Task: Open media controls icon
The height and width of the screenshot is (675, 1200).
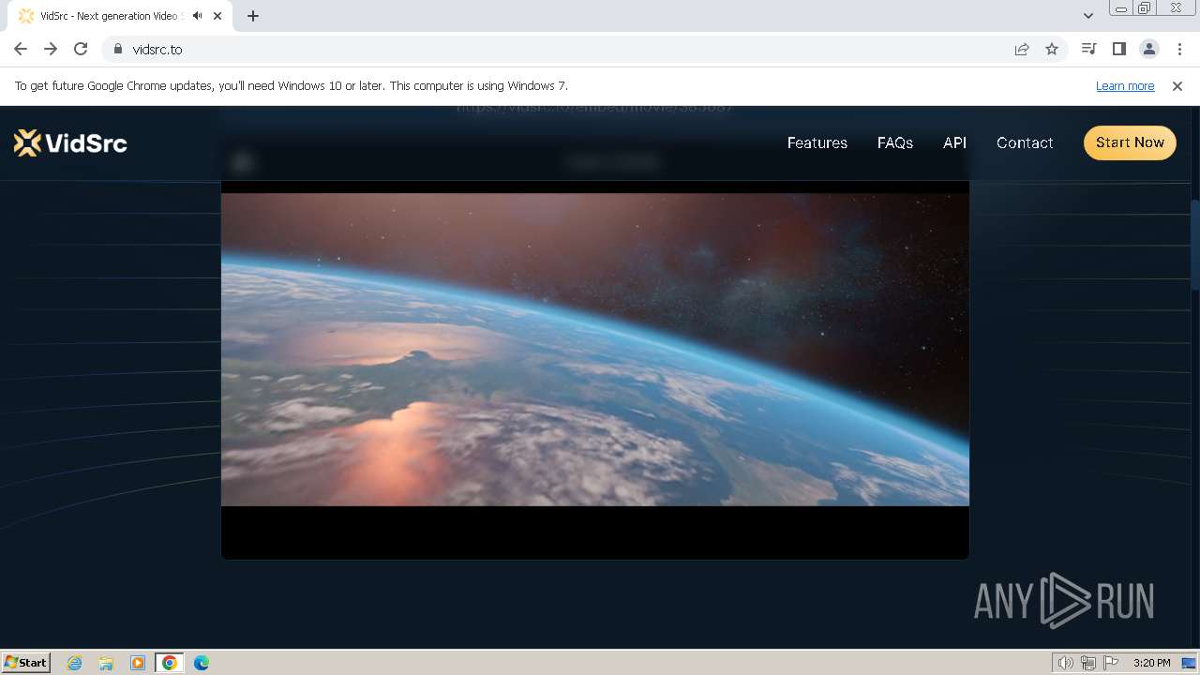Action: [1088, 49]
